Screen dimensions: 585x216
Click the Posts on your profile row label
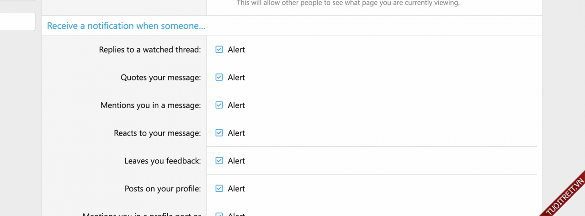coord(162,189)
